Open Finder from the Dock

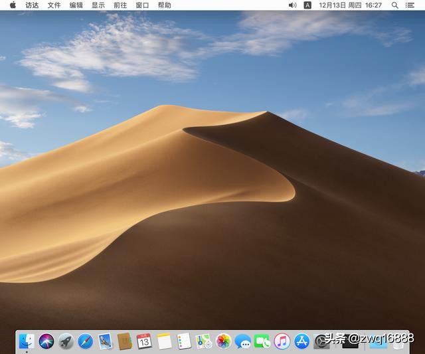(x=27, y=341)
